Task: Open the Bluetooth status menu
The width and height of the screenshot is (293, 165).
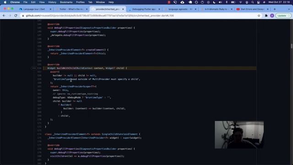Action: click(227, 2)
